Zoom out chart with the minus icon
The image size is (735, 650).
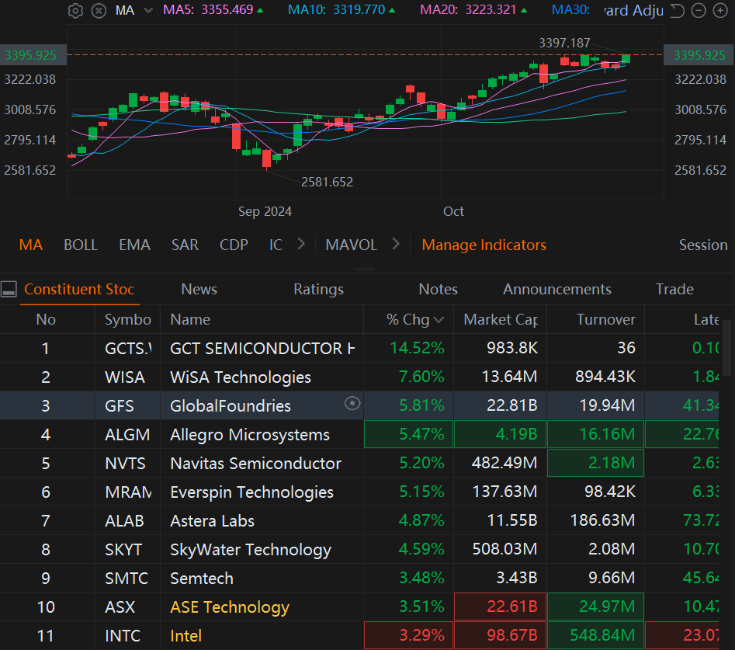[699, 10]
